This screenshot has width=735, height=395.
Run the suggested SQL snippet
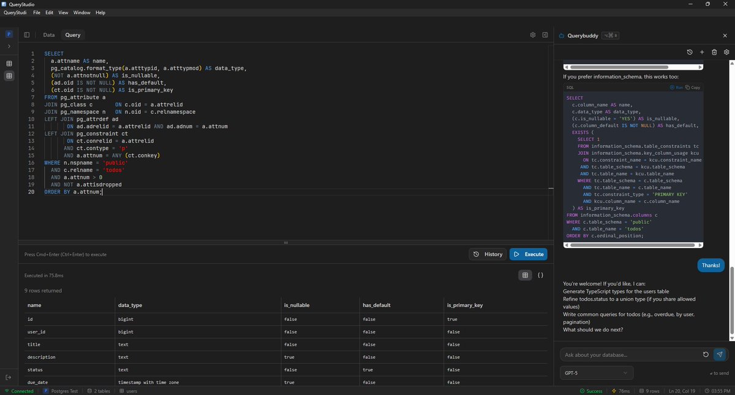(676, 88)
